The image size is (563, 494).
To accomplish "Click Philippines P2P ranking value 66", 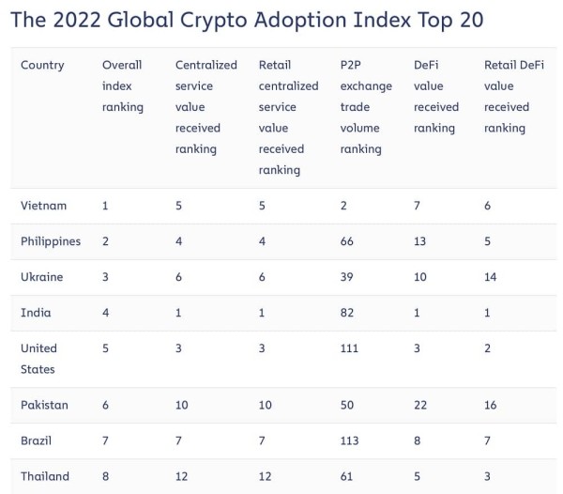I will (x=348, y=241).
